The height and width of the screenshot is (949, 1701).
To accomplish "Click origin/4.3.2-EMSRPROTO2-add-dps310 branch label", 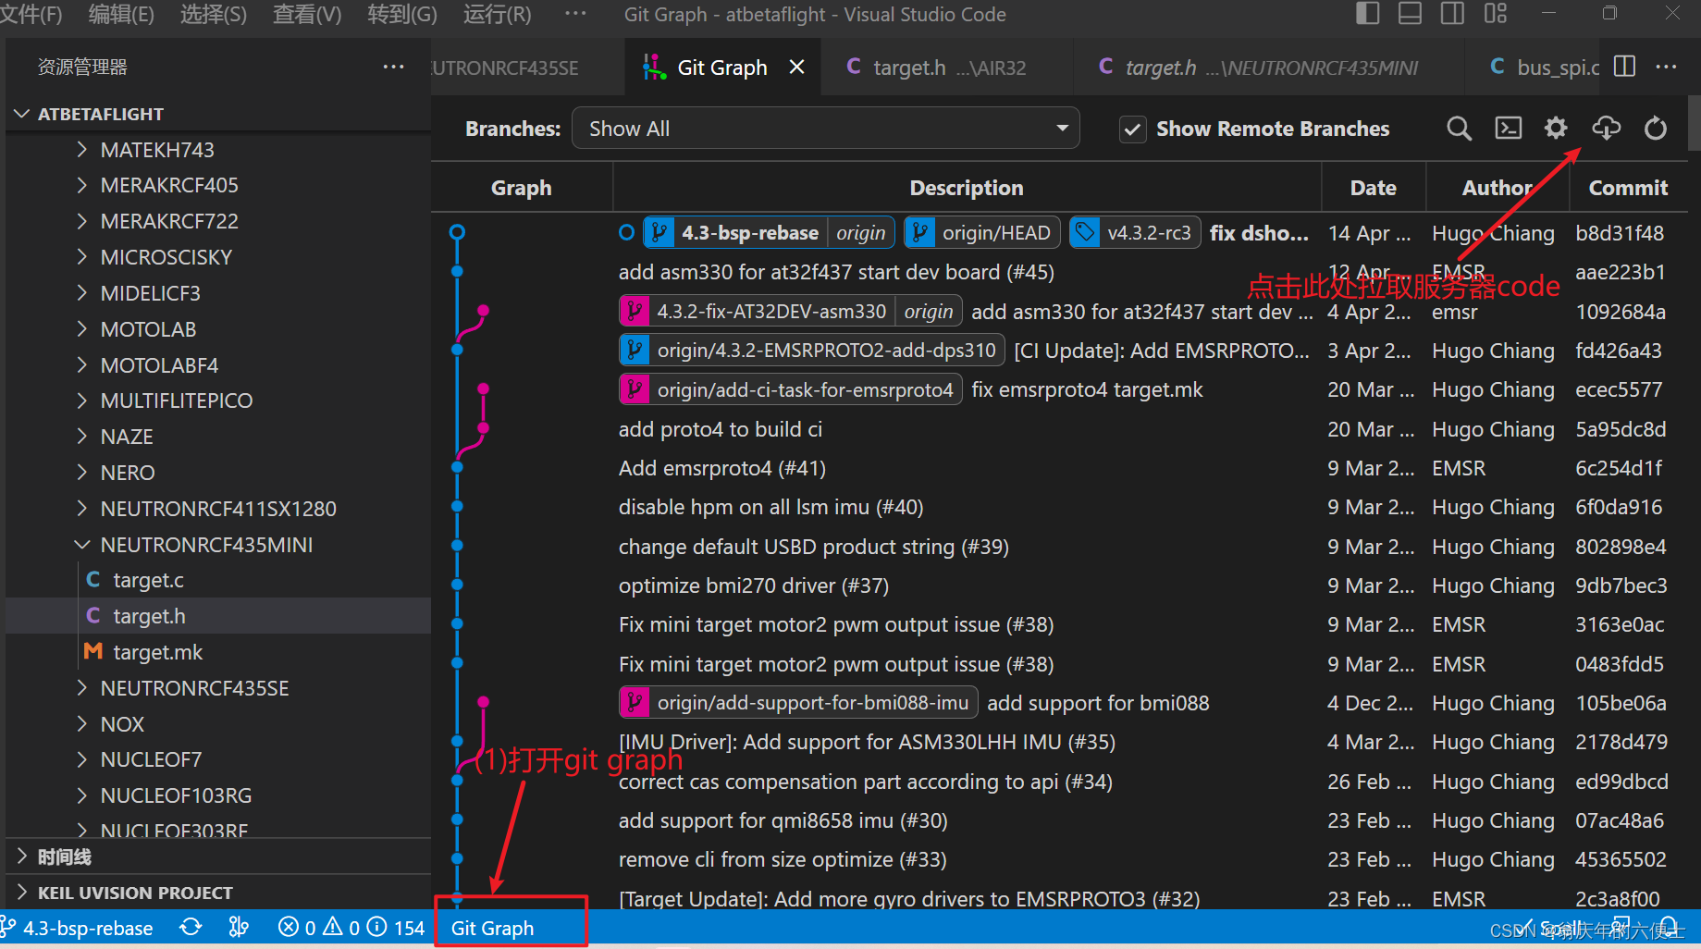I will tap(811, 351).
